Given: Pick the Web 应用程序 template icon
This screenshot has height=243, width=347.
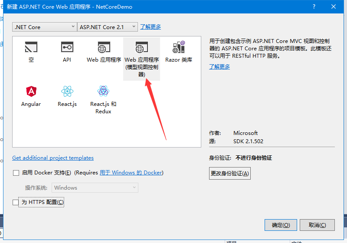Looking at the screenshot, I should pyautogui.click(x=104, y=47).
